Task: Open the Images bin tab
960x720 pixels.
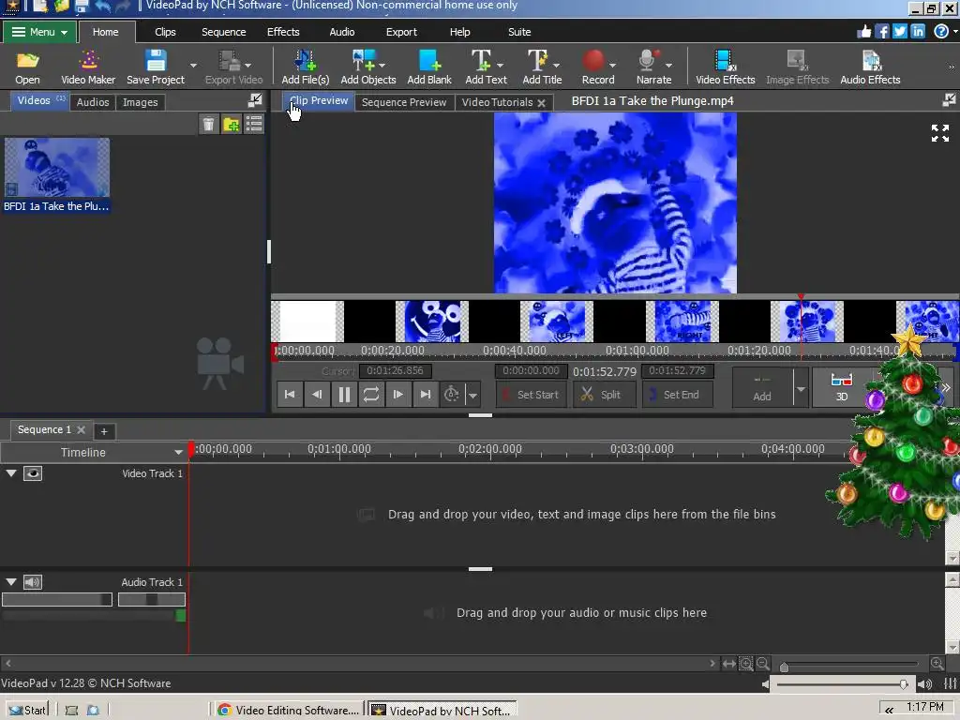Action: click(141, 102)
